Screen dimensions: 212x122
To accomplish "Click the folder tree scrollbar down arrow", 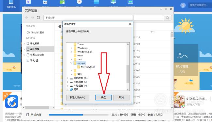I will pyautogui.click(x=128, y=89).
